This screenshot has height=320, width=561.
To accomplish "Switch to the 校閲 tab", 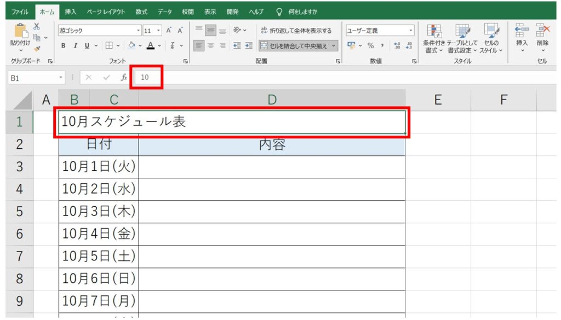I will 187,12.
